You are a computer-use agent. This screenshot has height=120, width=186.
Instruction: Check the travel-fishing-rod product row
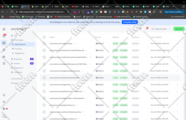44,50
